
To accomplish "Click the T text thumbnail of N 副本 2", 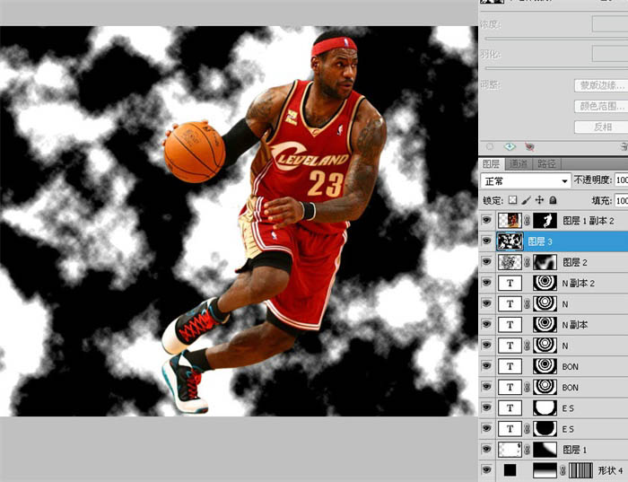I will (x=510, y=284).
